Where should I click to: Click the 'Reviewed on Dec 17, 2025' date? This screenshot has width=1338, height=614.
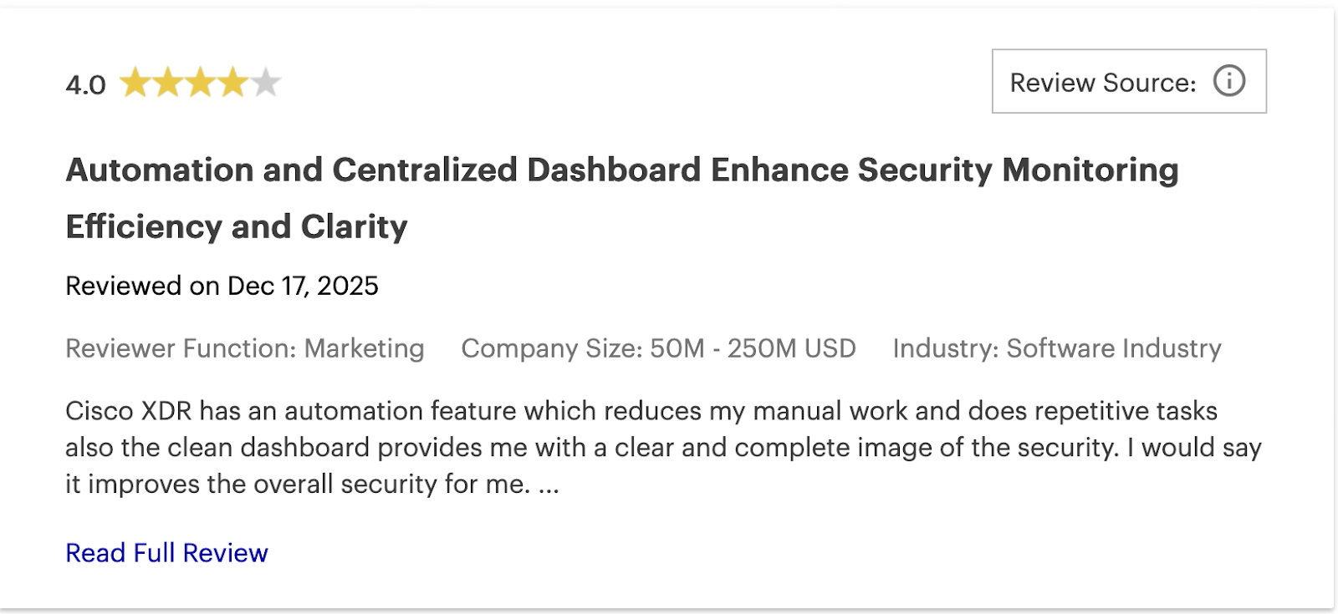click(222, 285)
